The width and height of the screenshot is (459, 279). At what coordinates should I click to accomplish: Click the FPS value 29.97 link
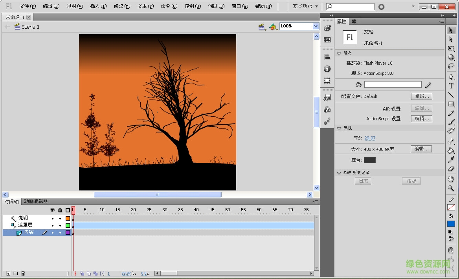pyautogui.click(x=370, y=138)
